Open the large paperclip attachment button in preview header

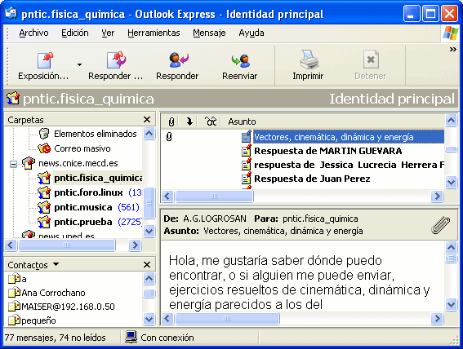[441, 225]
